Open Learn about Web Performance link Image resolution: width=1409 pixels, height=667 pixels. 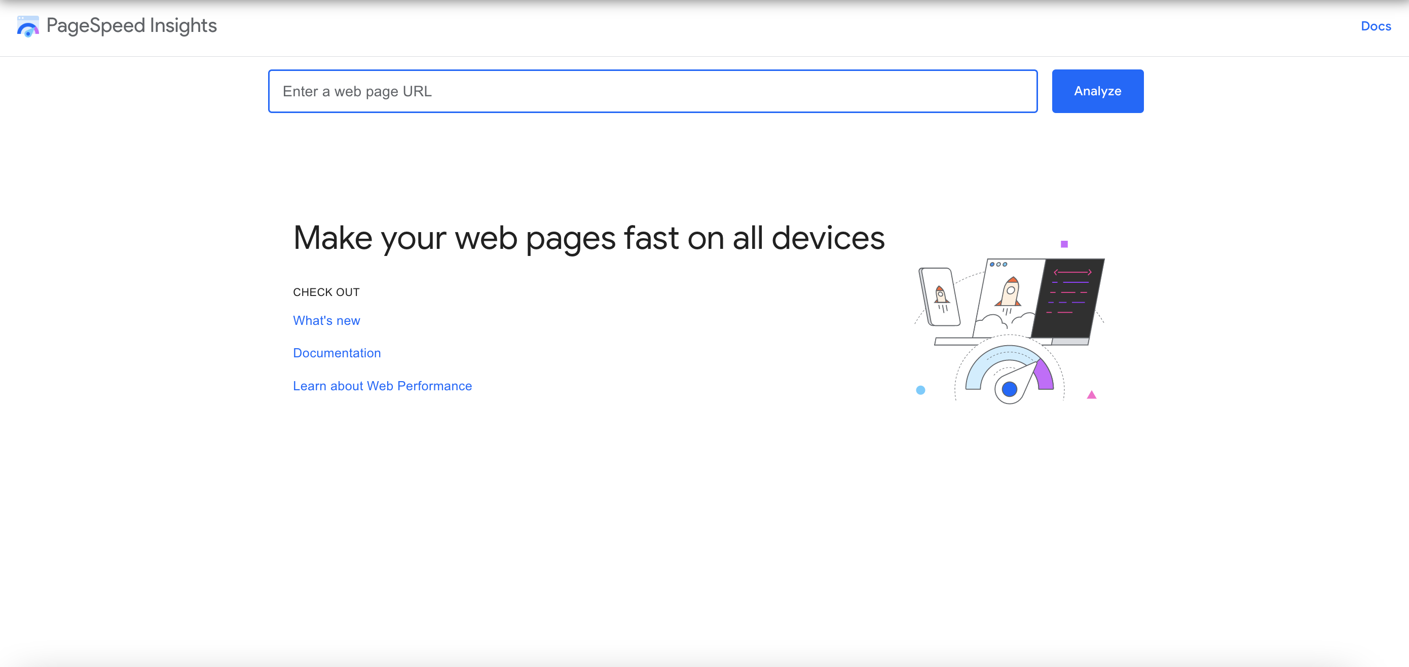click(x=382, y=386)
